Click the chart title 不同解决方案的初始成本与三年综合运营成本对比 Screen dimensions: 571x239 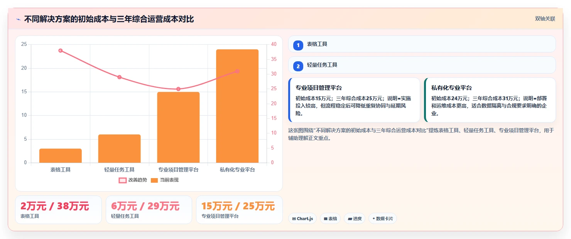click(x=109, y=19)
